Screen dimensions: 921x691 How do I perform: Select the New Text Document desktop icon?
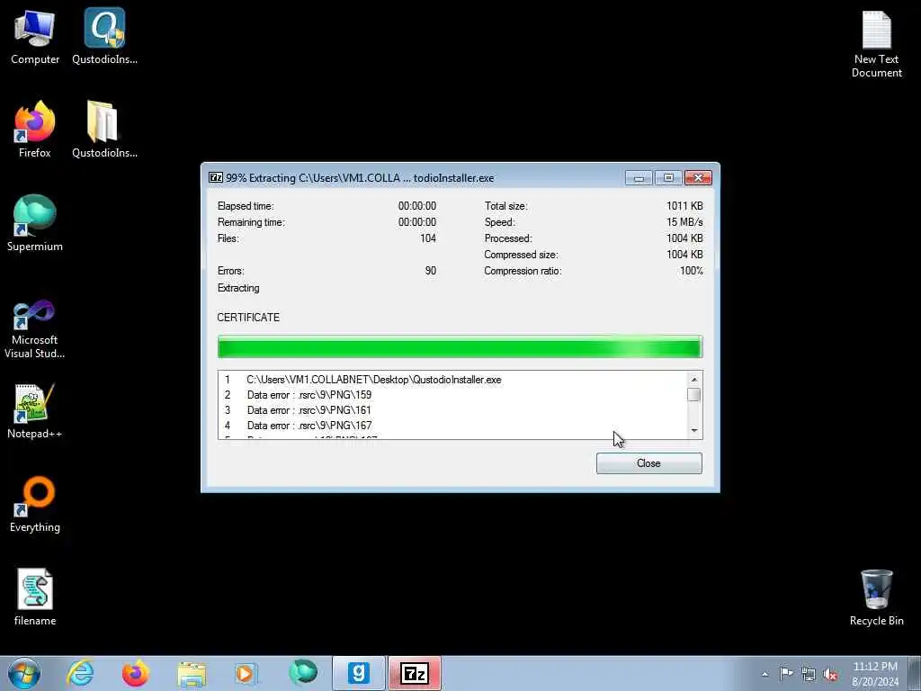coord(876,45)
